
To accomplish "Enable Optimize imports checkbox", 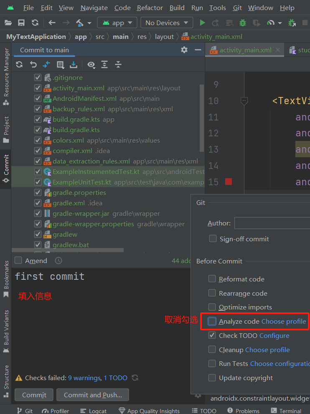I will click(x=212, y=307).
